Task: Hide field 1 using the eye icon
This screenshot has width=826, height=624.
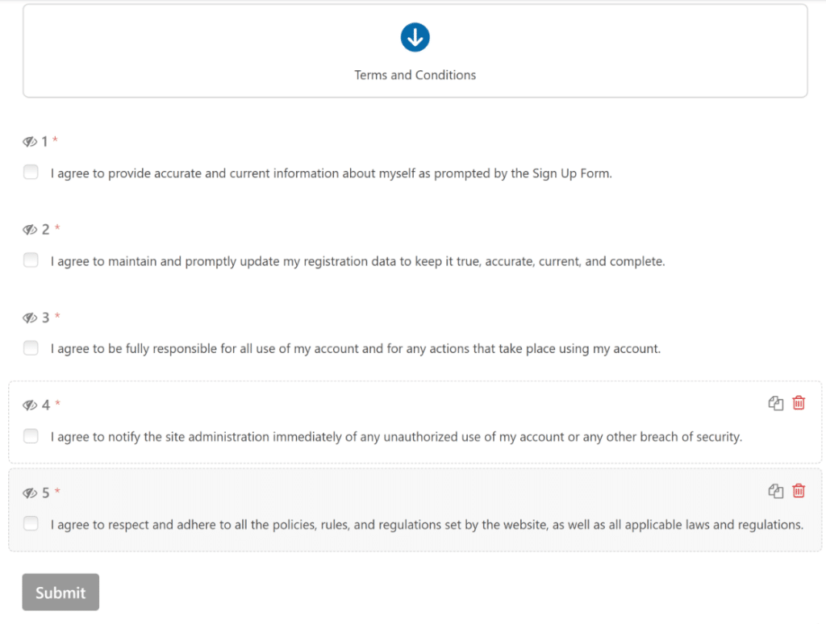Action: [x=30, y=141]
